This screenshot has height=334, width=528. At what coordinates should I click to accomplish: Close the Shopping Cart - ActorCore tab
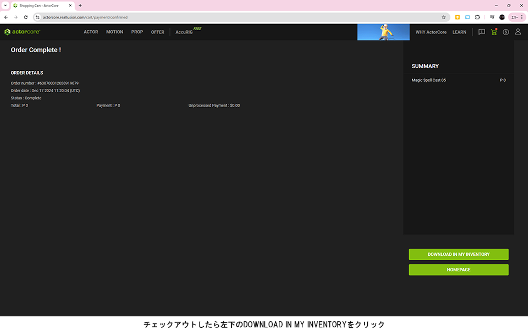(x=70, y=5)
